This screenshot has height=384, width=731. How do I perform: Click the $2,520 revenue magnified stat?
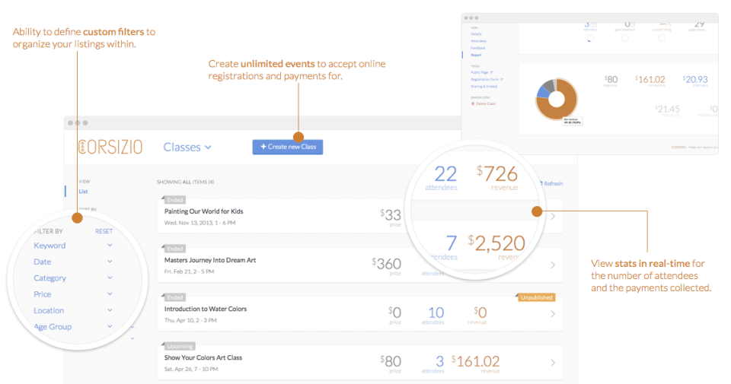tap(496, 243)
